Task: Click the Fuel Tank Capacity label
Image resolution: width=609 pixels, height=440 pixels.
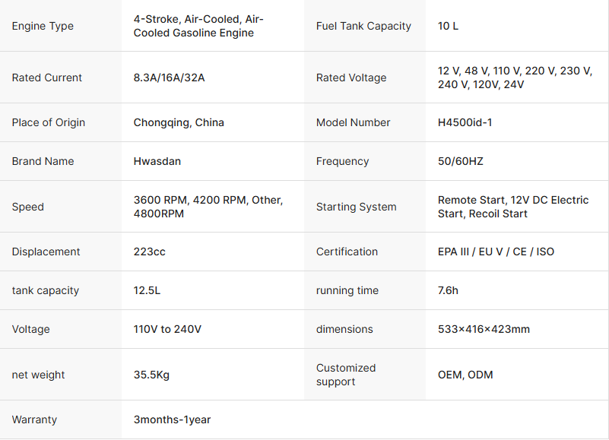Action: [x=363, y=26]
